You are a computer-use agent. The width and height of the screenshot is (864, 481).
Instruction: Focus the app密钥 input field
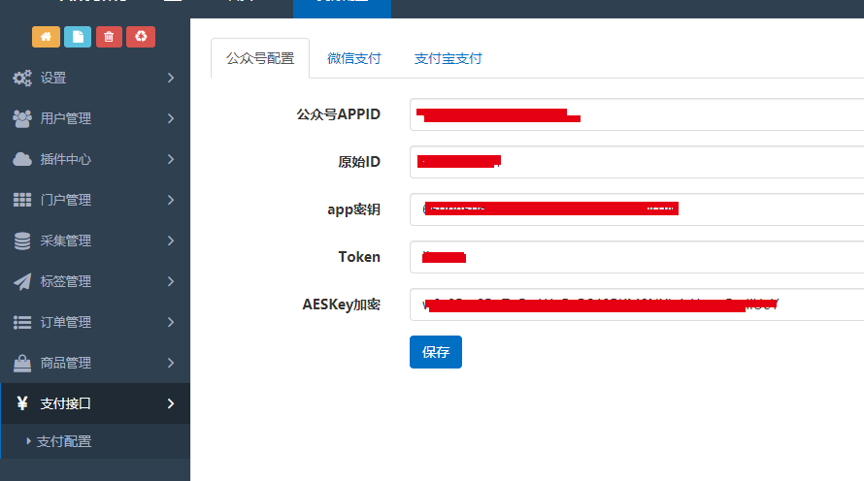click(x=637, y=209)
